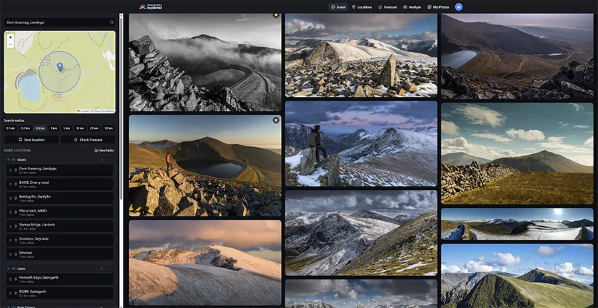Screen dimensions: 598x308
Task: Click the search magnifier icon in location field
Action: [x=112, y=22]
